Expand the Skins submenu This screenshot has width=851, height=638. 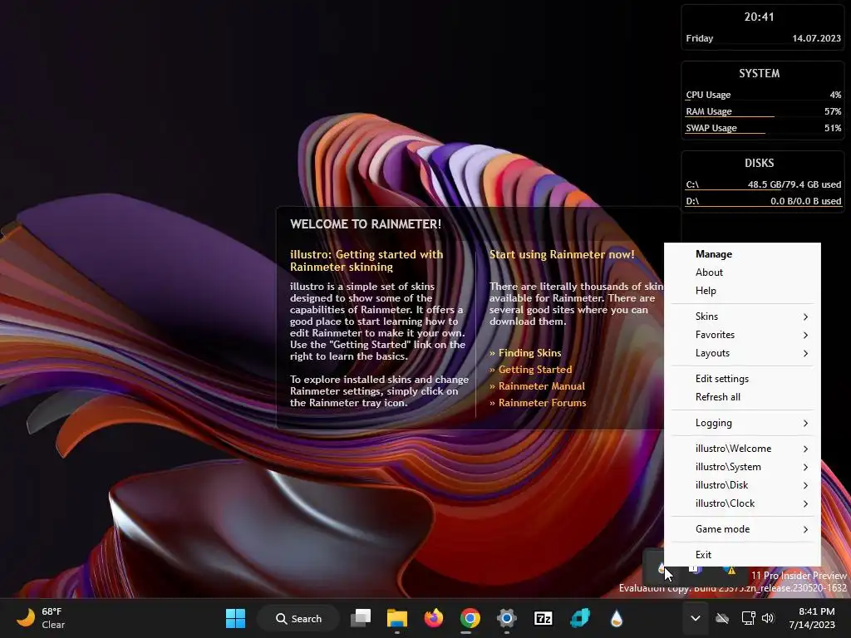click(x=742, y=317)
